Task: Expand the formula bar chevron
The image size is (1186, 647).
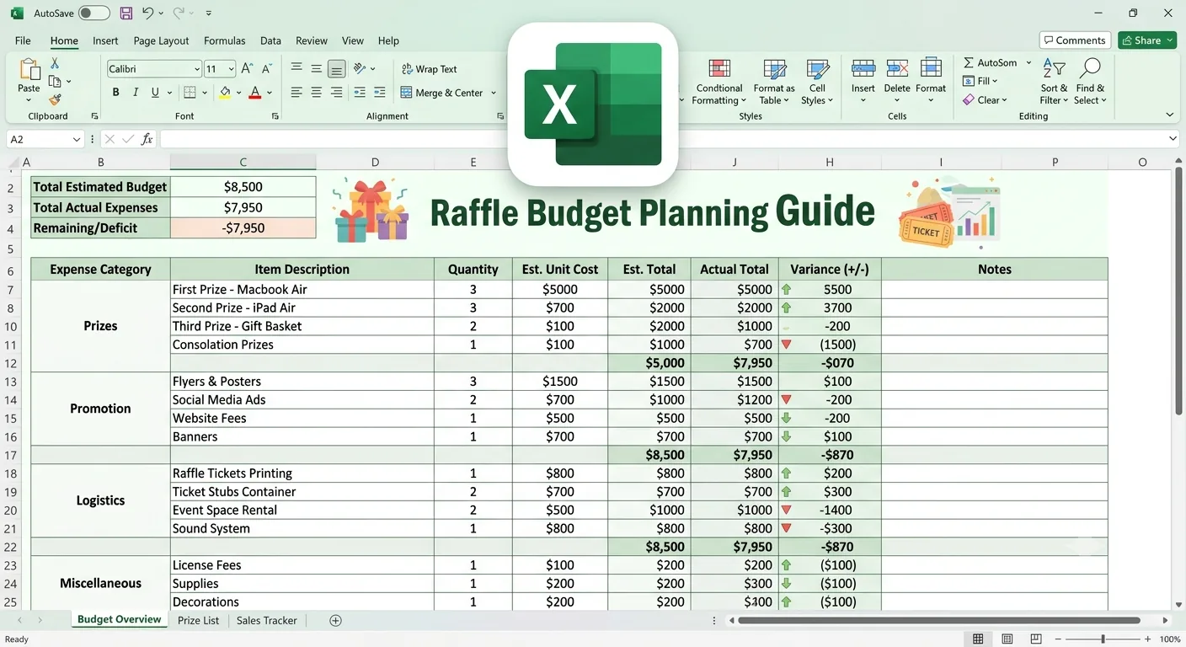Action: 1173,139
